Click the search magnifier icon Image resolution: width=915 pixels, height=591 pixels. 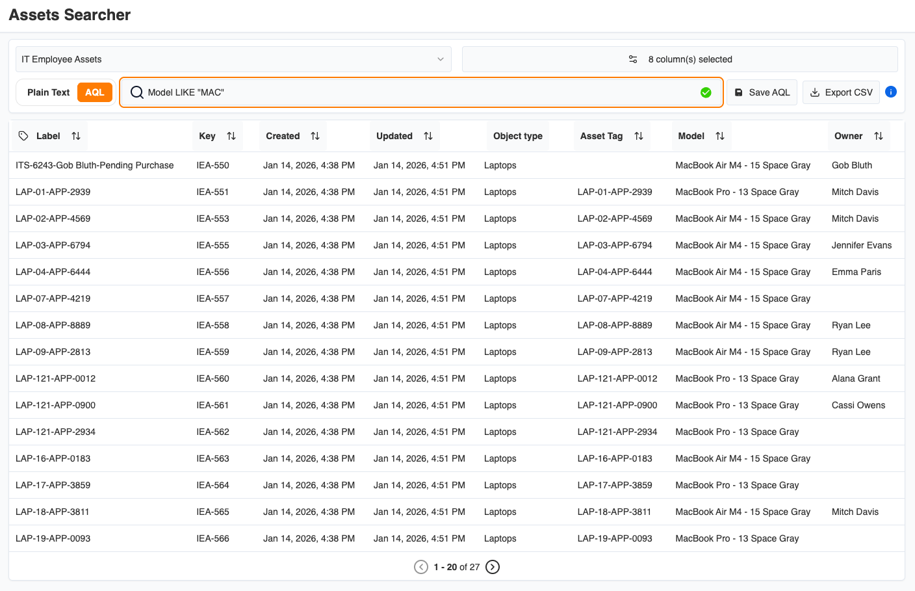point(136,92)
